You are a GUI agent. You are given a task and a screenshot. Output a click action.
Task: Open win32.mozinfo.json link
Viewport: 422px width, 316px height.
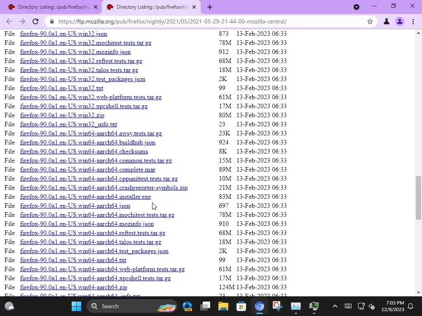pyautogui.click(x=75, y=52)
